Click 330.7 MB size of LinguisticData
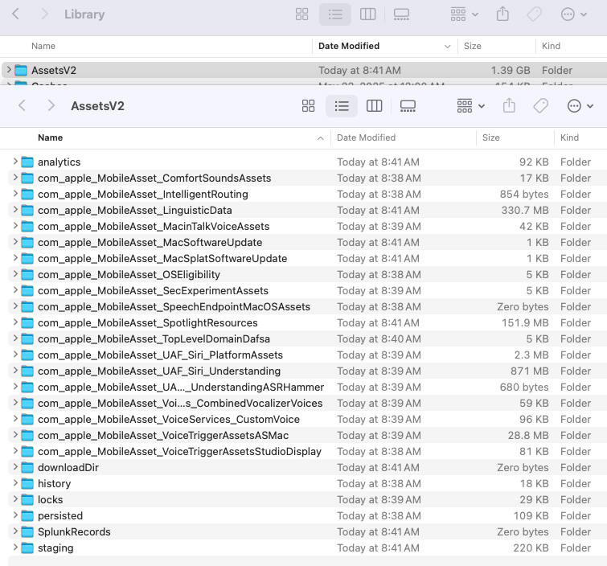 point(525,210)
